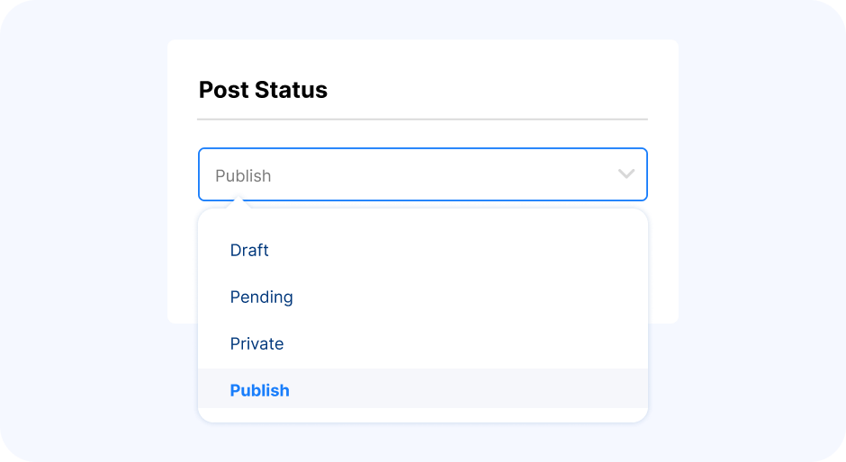Click the bold blue Publish entry

[259, 390]
